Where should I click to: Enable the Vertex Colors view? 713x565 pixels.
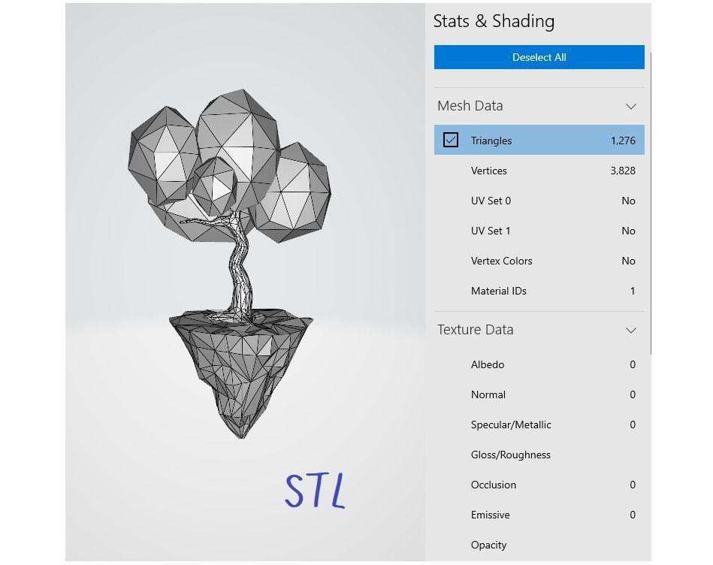[539, 261]
